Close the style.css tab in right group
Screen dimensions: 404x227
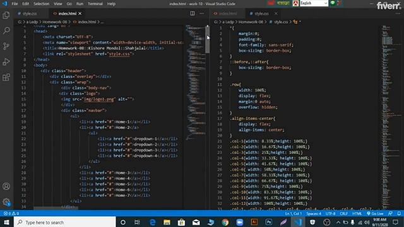click(276, 13)
